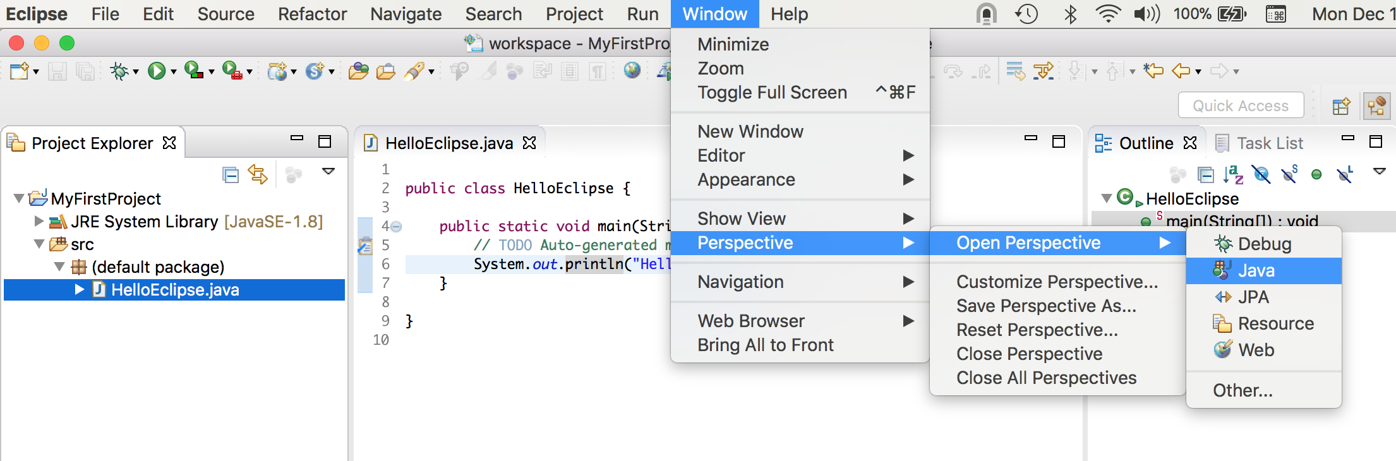This screenshot has height=461, width=1396.
Task: Select Java in Open Perspective submenu
Action: 1256,270
